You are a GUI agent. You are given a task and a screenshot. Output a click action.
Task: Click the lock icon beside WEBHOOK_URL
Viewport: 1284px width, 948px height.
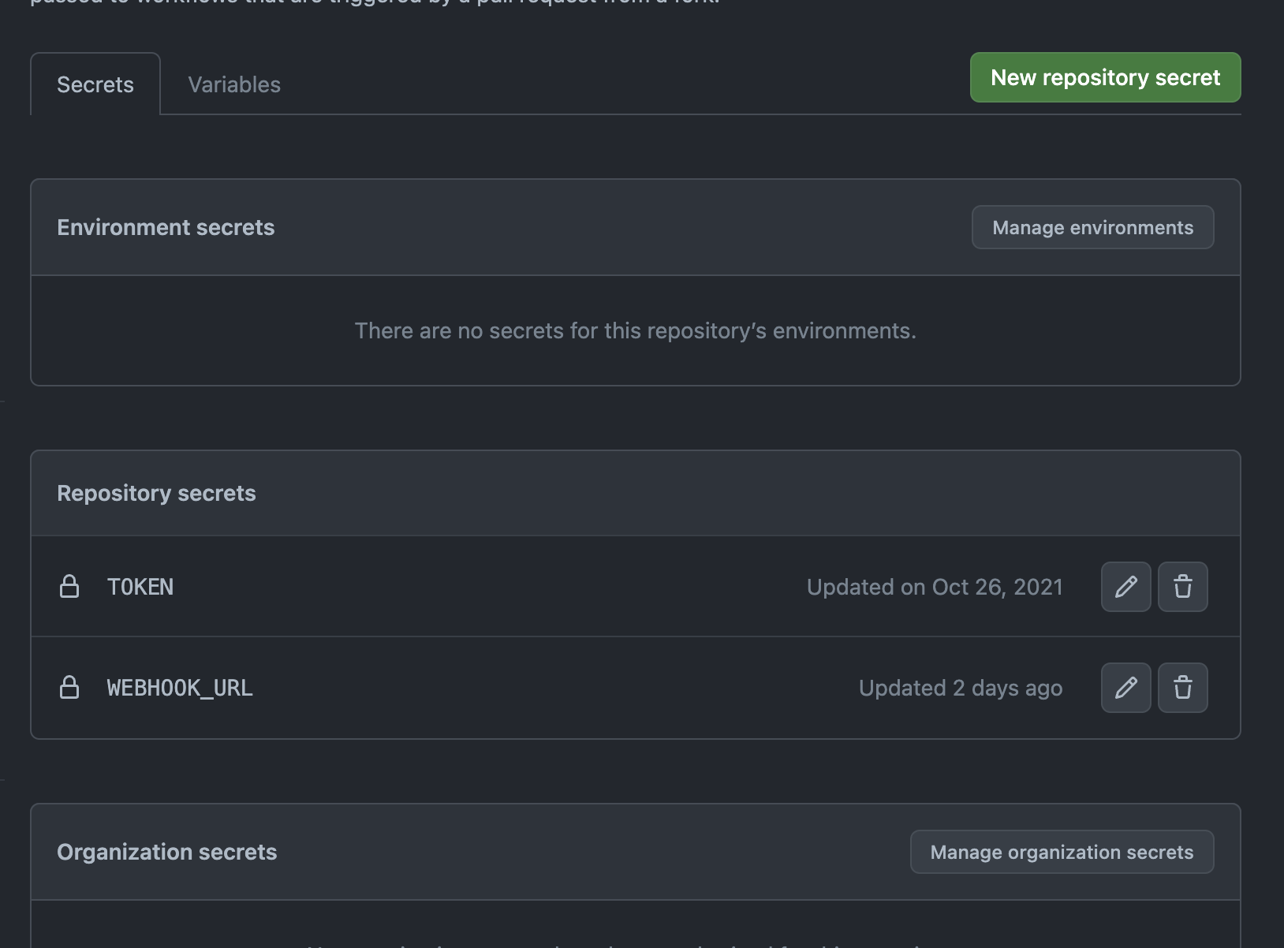pyautogui.click(x=69, y=688)
